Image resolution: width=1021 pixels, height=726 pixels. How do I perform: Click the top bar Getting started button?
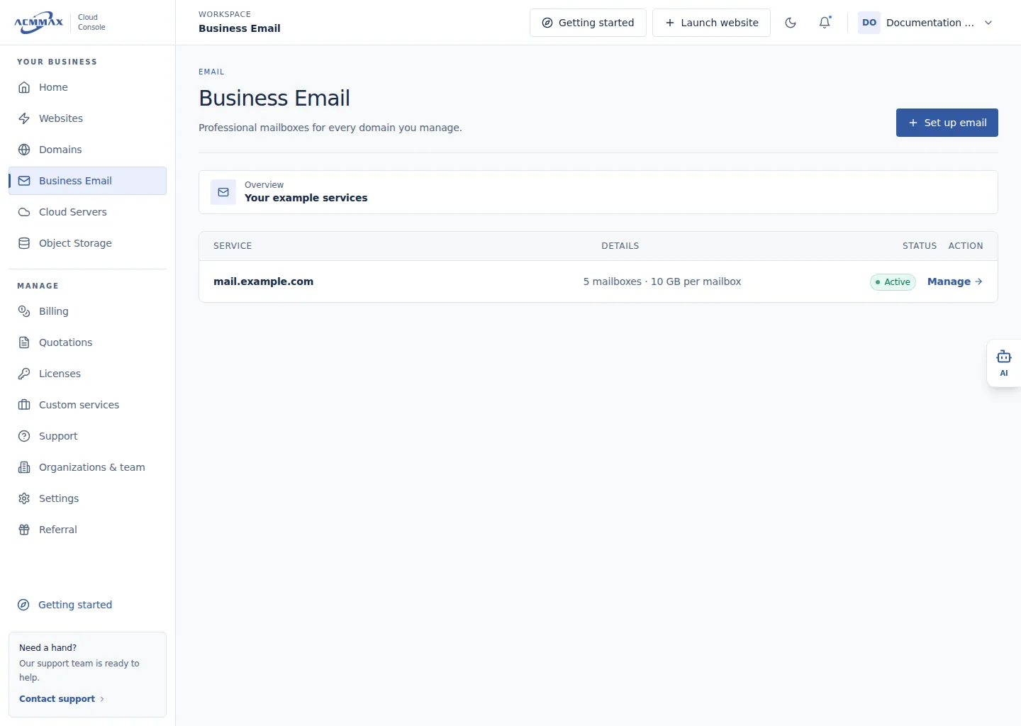click(588, 23)
